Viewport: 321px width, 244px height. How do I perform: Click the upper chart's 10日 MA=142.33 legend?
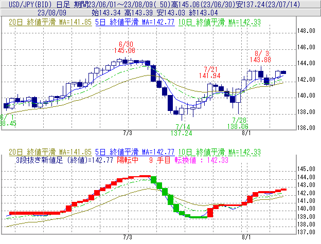click(220, 22)
